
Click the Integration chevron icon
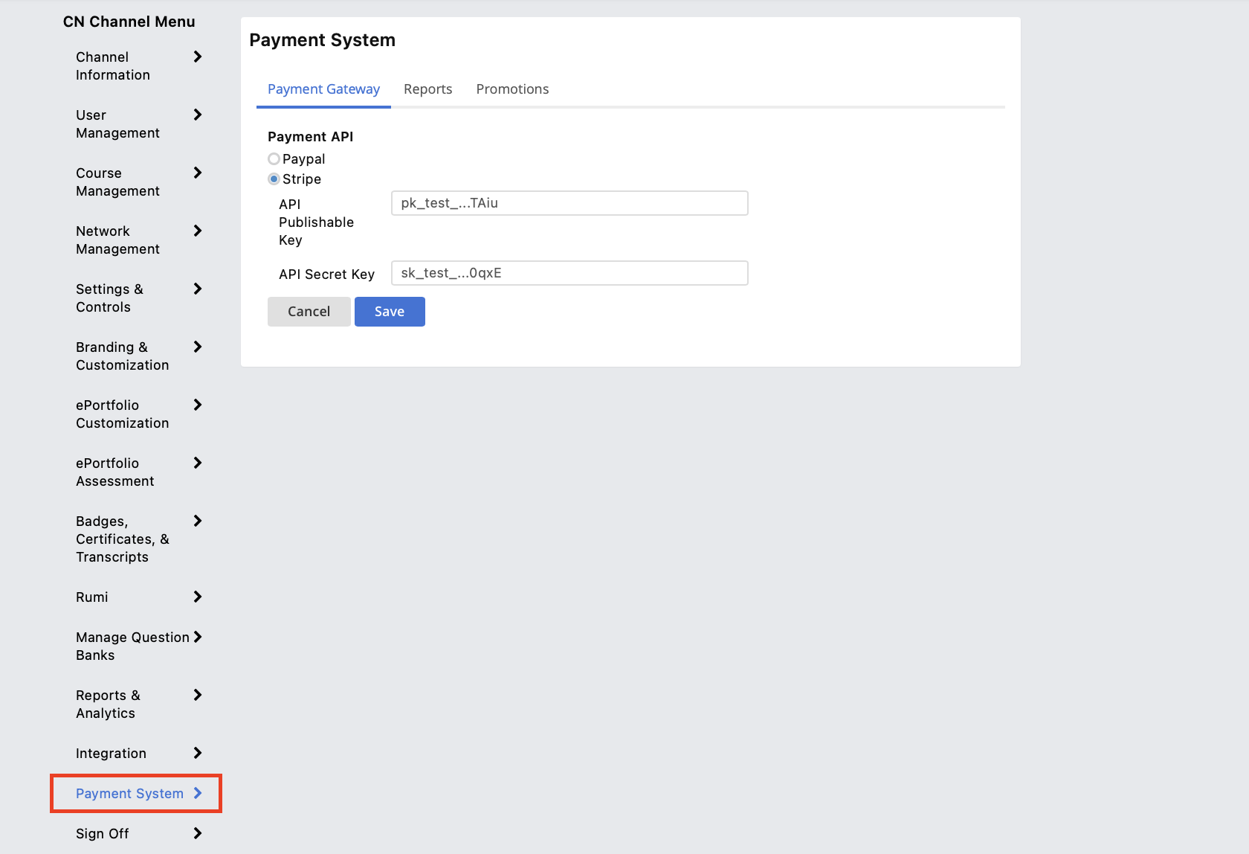pyautogui.click(x=198, y=753)
